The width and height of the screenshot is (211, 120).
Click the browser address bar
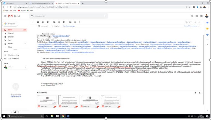pyautogui.click(x=100, y=7)
